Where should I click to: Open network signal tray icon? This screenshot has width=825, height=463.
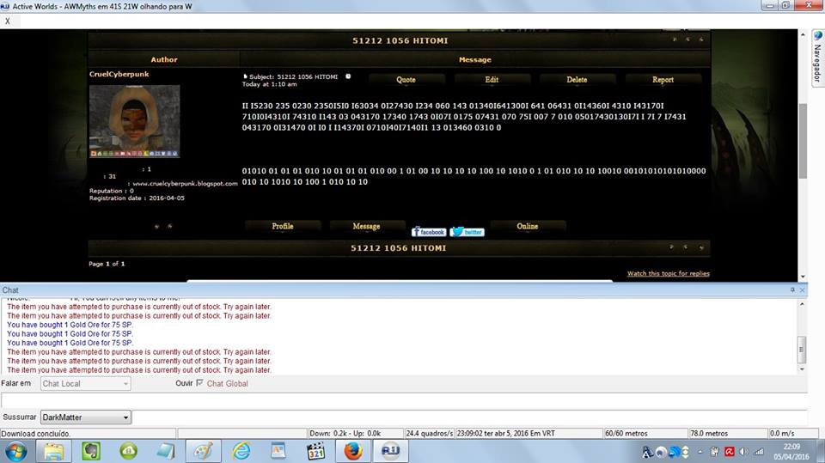point(758,452)
